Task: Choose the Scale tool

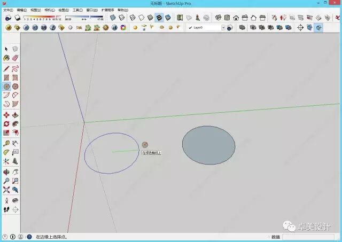Action: point(6,132)
